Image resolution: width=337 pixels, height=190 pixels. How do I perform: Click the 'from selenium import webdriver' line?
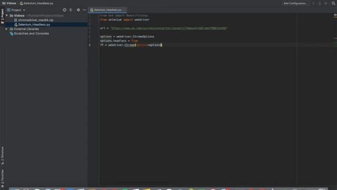pos(125,20)
